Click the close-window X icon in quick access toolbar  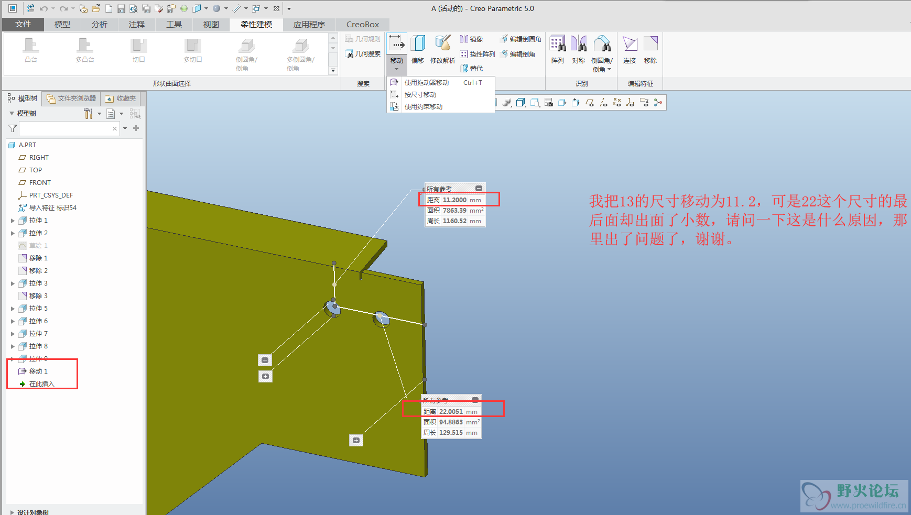276,8
